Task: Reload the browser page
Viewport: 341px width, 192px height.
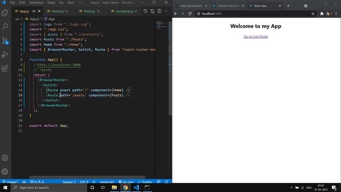Action: pyautogui.click(x=190, y=13)
